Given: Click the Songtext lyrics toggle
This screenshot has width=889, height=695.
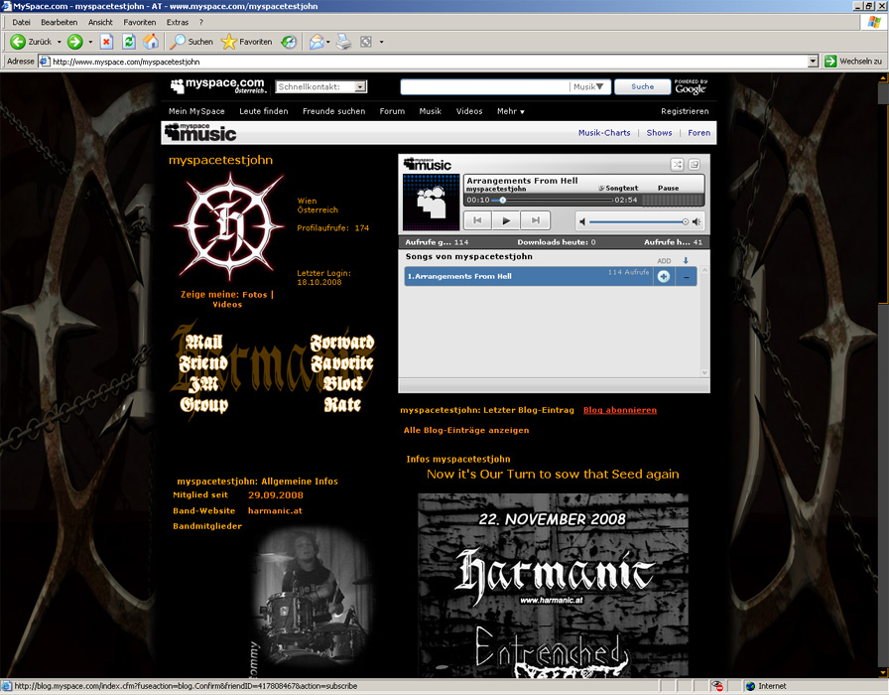Looking at the screenshot, I should click(618, 188).
